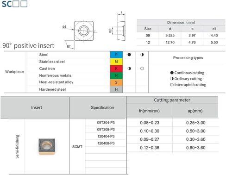Click the square insert top-view diagram
Screen dimensions: 226x175
(x=84, y=31)
